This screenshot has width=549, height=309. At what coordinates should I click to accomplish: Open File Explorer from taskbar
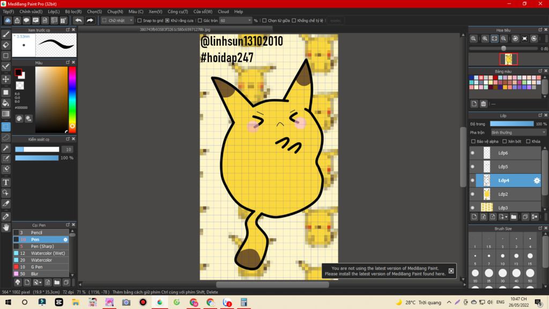[76, 302]
